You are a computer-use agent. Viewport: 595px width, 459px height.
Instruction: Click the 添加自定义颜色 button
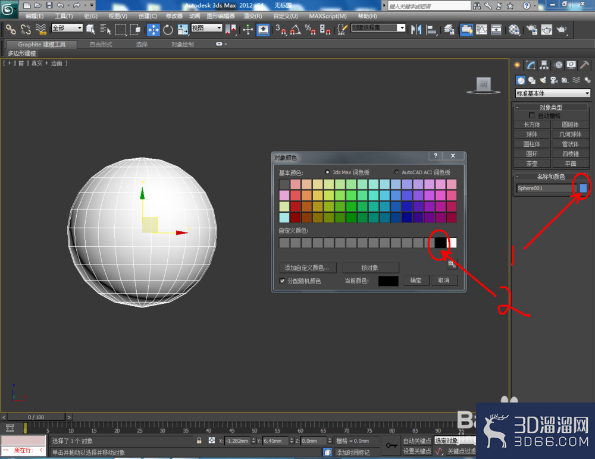click(306, 268)
